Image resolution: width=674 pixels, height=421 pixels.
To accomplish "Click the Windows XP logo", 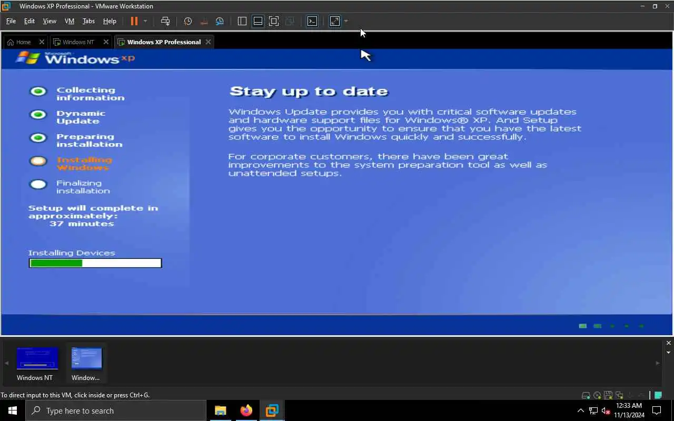I will 75,58.
